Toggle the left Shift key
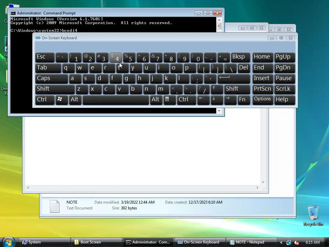329x247 pixels. click(55, 89)
